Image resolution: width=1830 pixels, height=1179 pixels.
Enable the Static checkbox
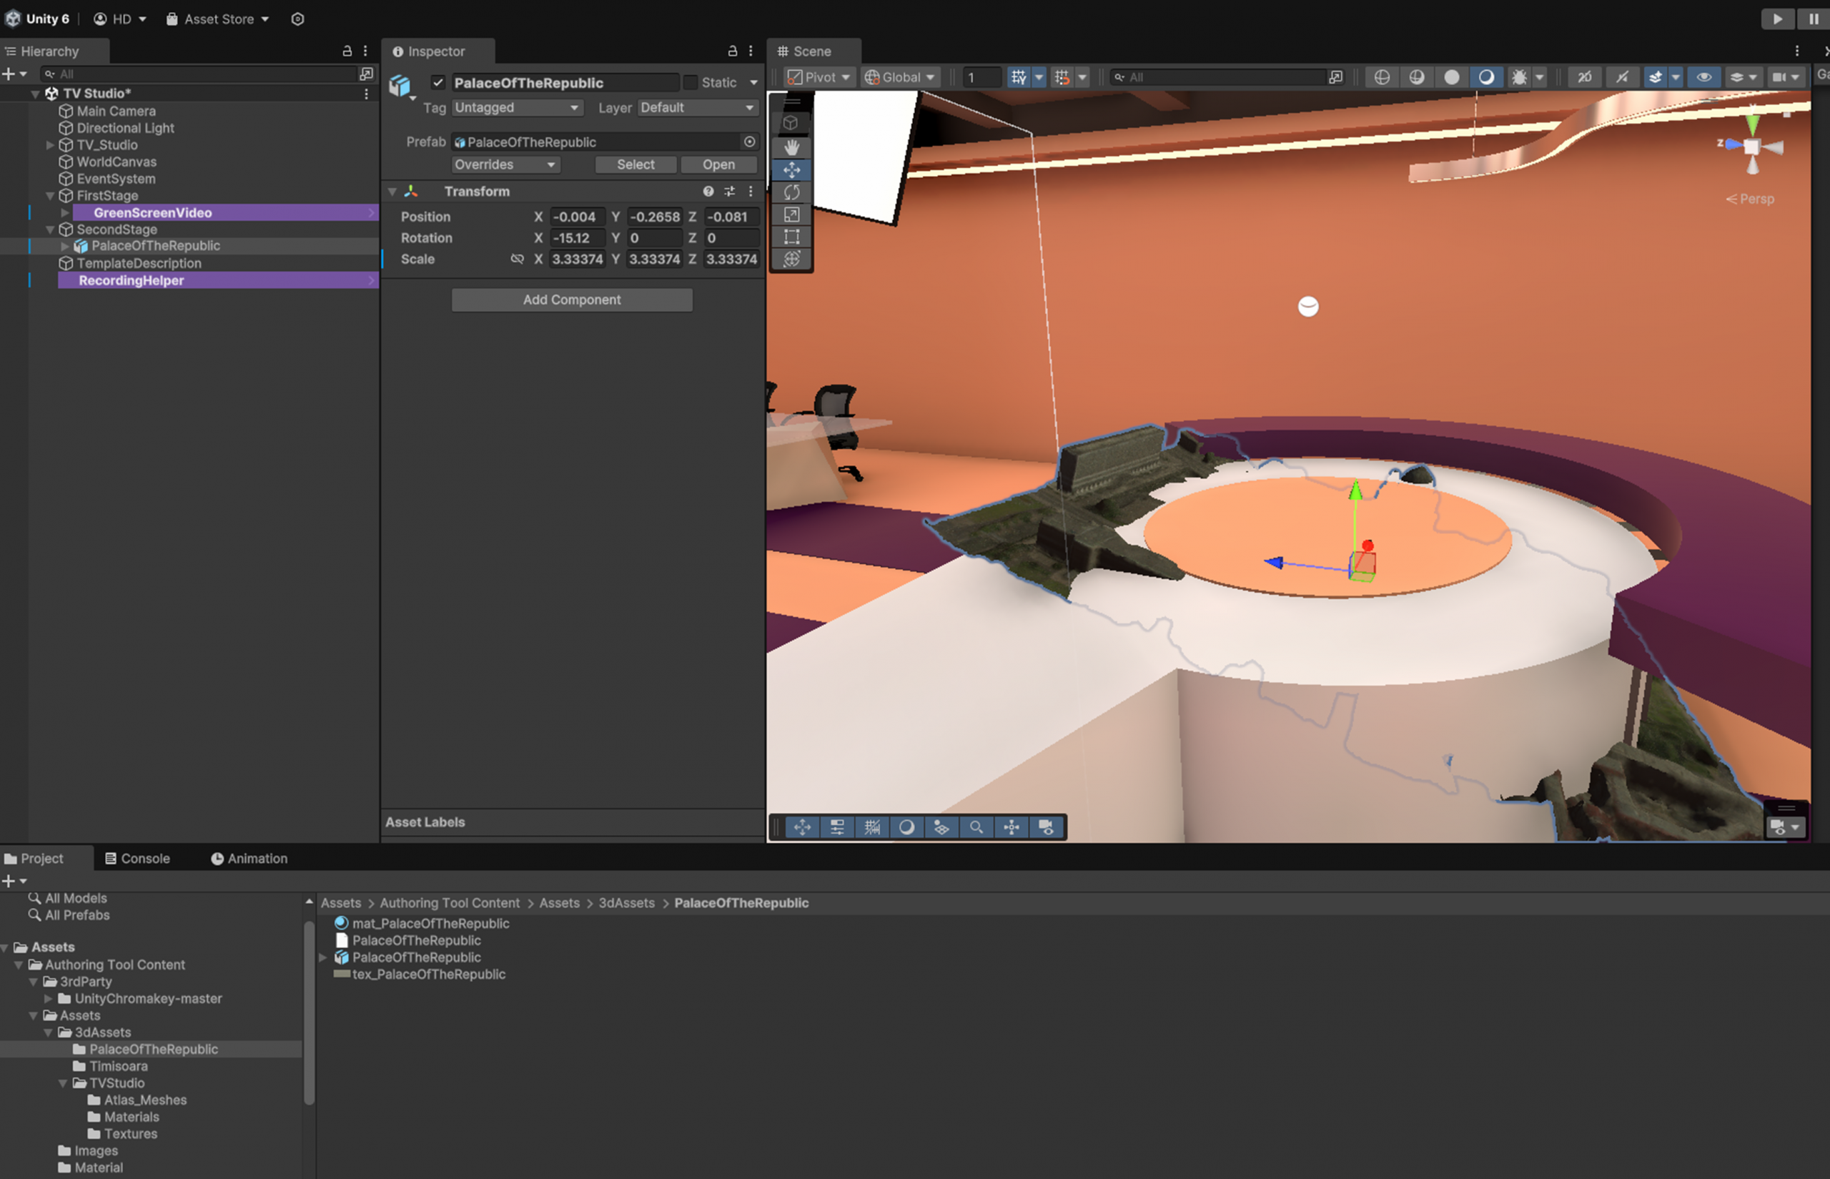click(691, 83)
